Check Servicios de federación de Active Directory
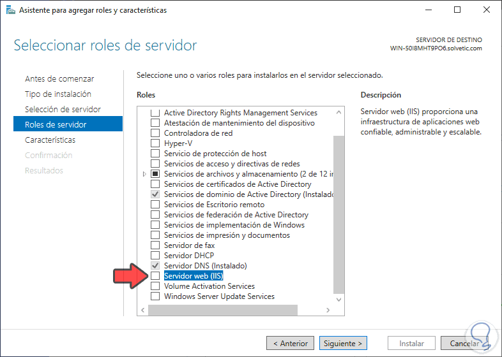 [x=155, y=215]
